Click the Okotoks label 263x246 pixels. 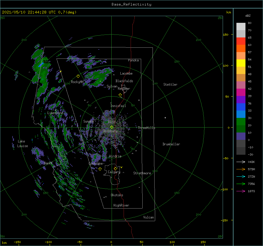pos(117,195)
